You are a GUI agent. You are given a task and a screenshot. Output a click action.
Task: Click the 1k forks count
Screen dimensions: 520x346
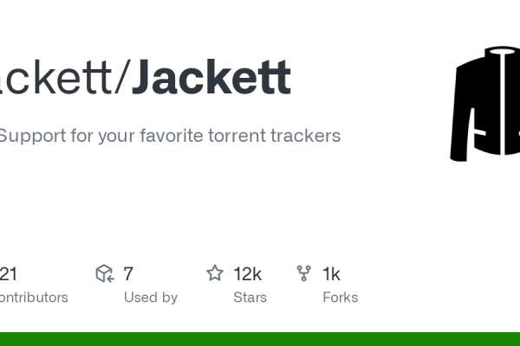coord(331,274)
